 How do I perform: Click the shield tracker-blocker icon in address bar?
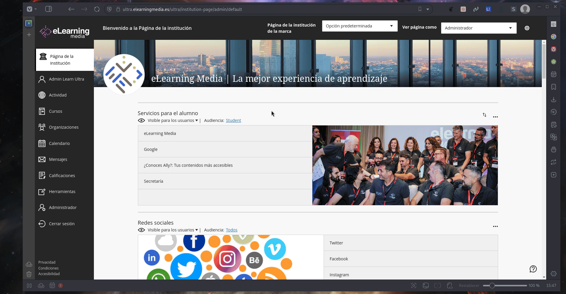click(109, 9)
